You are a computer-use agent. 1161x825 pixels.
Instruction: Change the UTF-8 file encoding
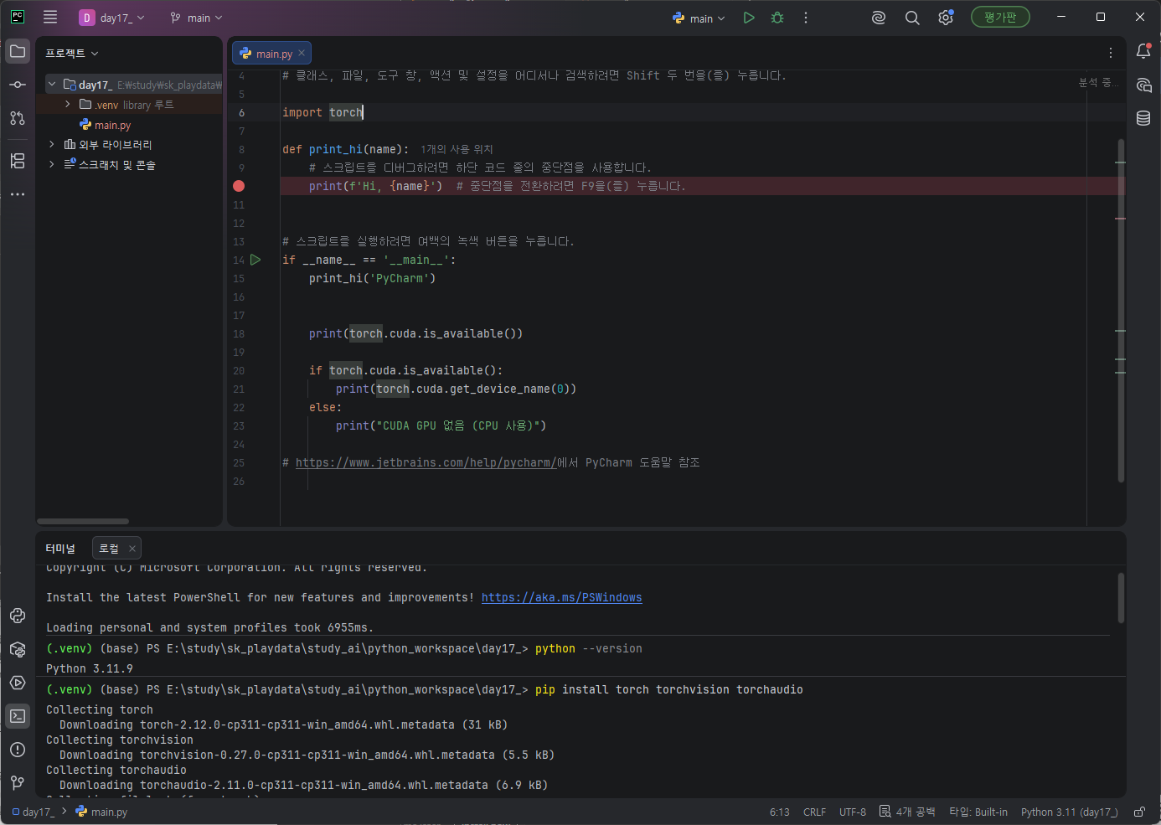853,812
